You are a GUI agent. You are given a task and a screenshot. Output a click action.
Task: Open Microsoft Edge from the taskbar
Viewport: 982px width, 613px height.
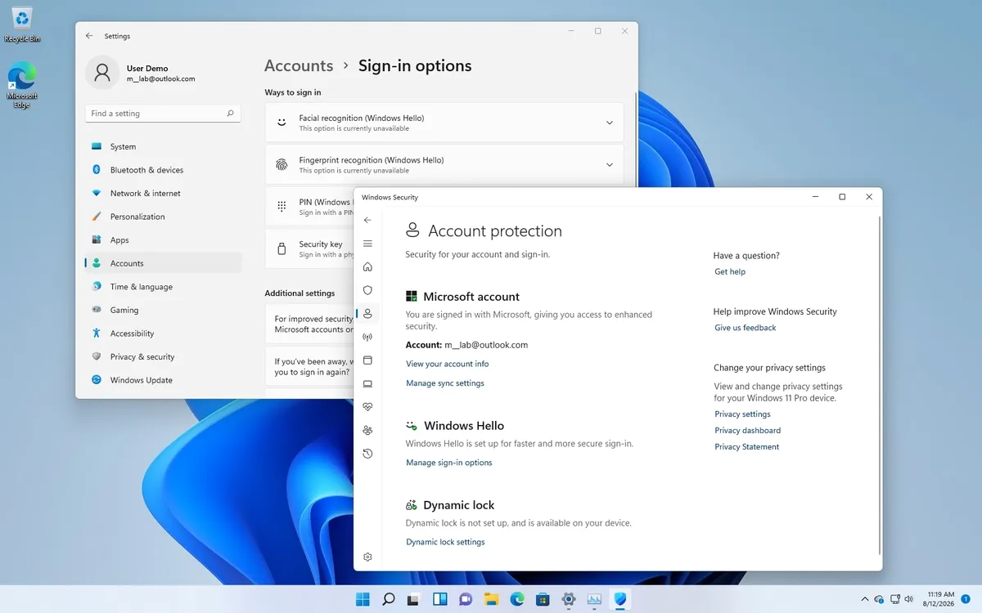(517, 599)
